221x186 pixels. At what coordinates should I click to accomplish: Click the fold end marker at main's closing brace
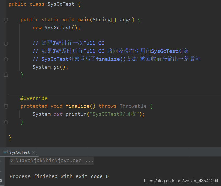tap(6, 74)
